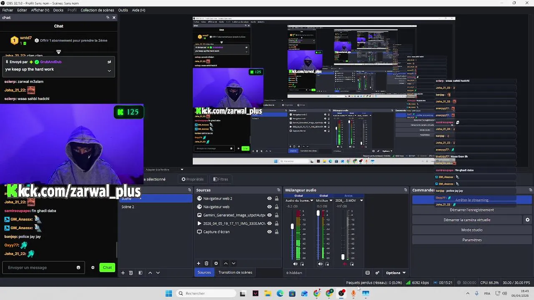Open the mixer Options dropdown
Image resolution: width=534 pixels, height=300 pixels.
[x=395, y=273]
